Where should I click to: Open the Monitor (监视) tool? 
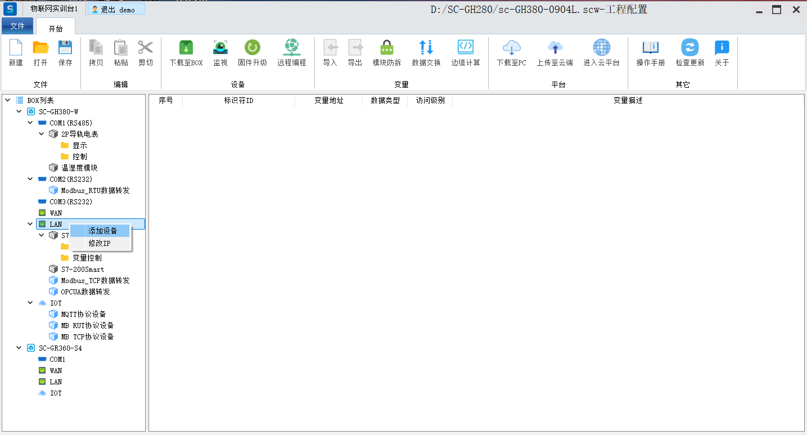coord(220,49)
